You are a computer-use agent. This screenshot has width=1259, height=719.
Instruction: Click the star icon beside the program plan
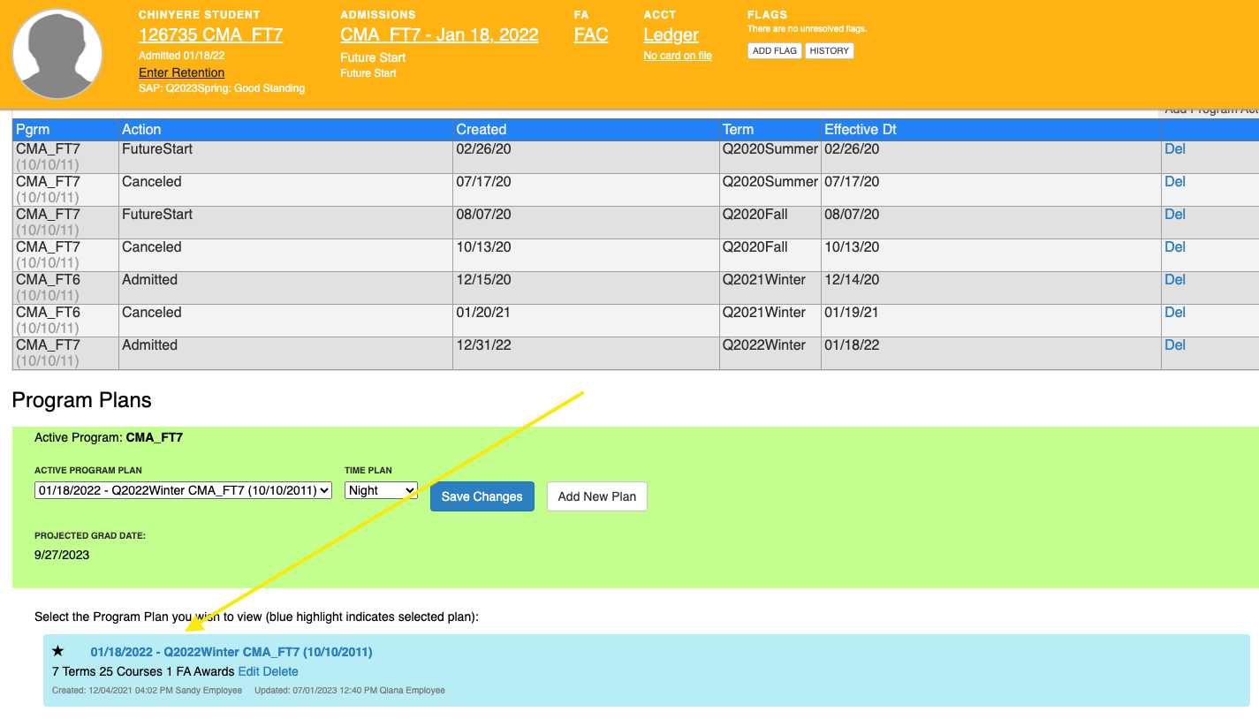click(x=58, y=652)
